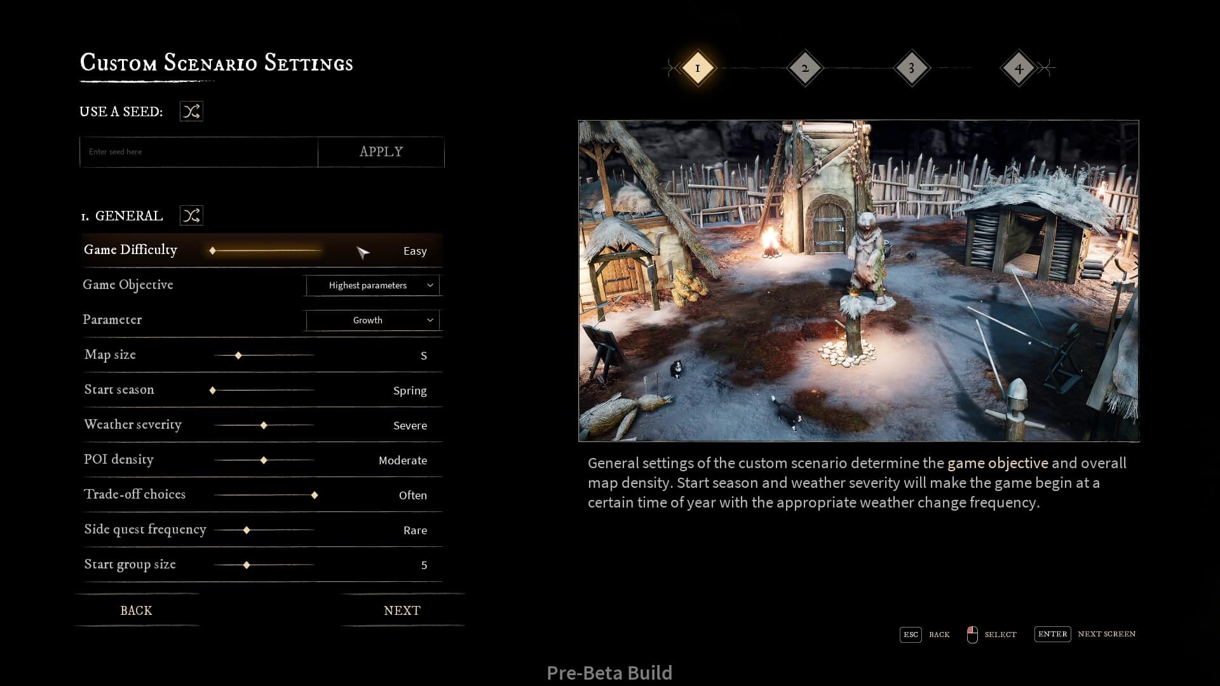Click Enter seed here input field
Screen dimensions: 1220x686
(199, 152)
